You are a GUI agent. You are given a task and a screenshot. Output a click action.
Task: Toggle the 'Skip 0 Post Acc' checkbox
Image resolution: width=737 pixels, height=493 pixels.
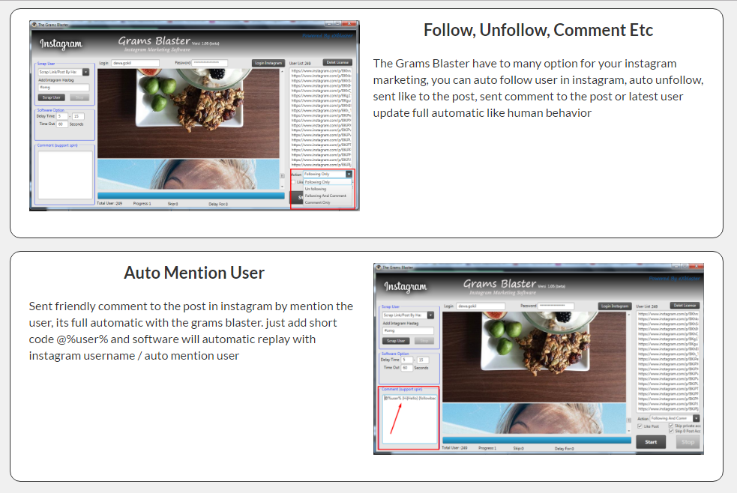[671, 431]
